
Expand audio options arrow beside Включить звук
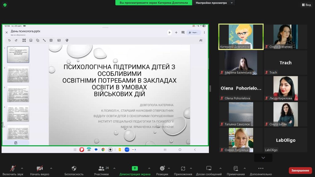tap(22, 168)
